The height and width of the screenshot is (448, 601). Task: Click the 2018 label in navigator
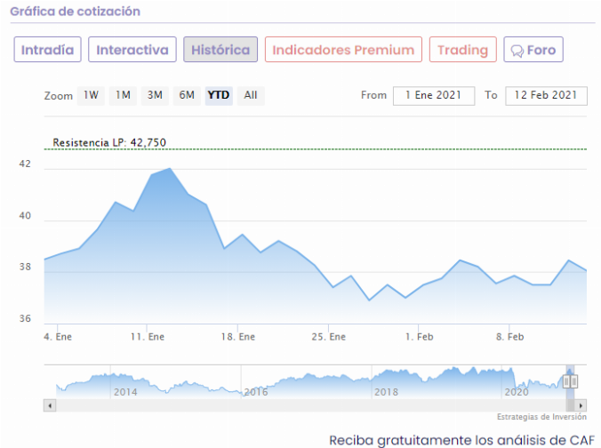coord(386,392)
